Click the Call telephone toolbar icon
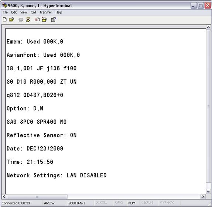Image resolution: width=212 pixels, height=207 pixels. tap(21, 20)
